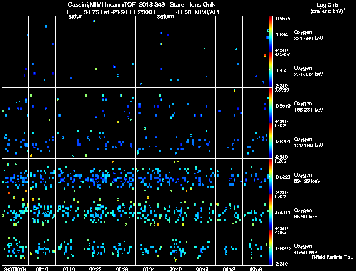Click the color bar for Oxygen 46-68 keV

(x=271, y=247)
